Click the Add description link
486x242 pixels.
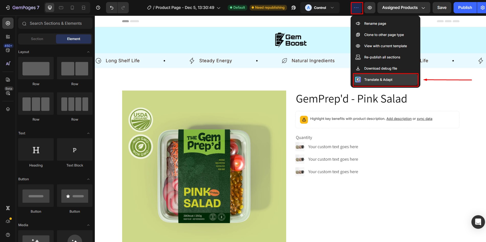(x=399, y=119)
